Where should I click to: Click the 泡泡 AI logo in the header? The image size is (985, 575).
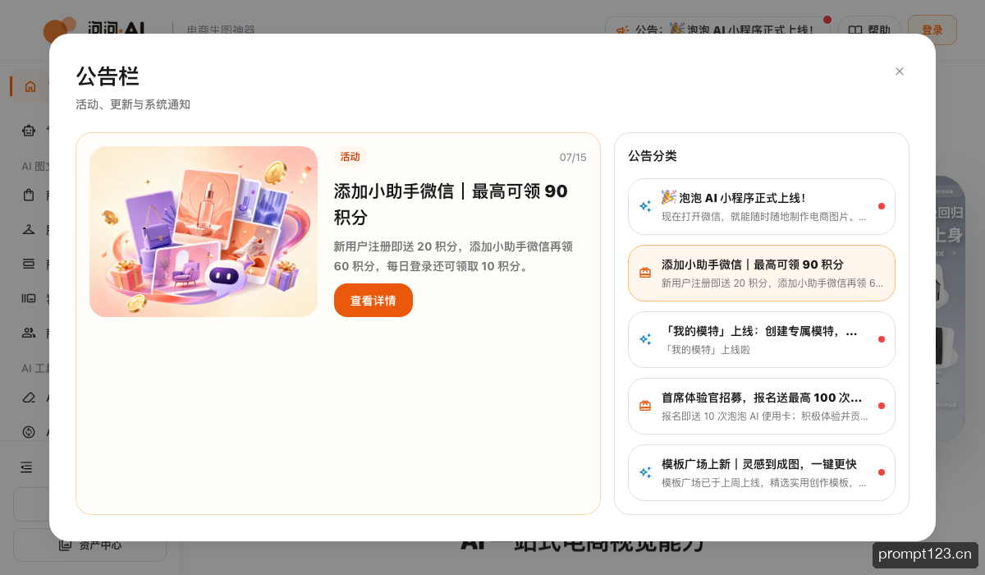point(94,30)
